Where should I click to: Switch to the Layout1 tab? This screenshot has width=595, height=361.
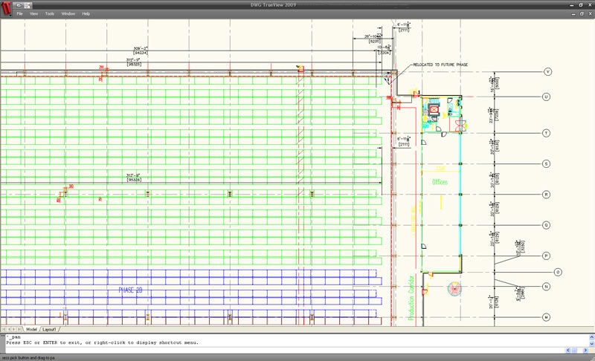[50, 328]
